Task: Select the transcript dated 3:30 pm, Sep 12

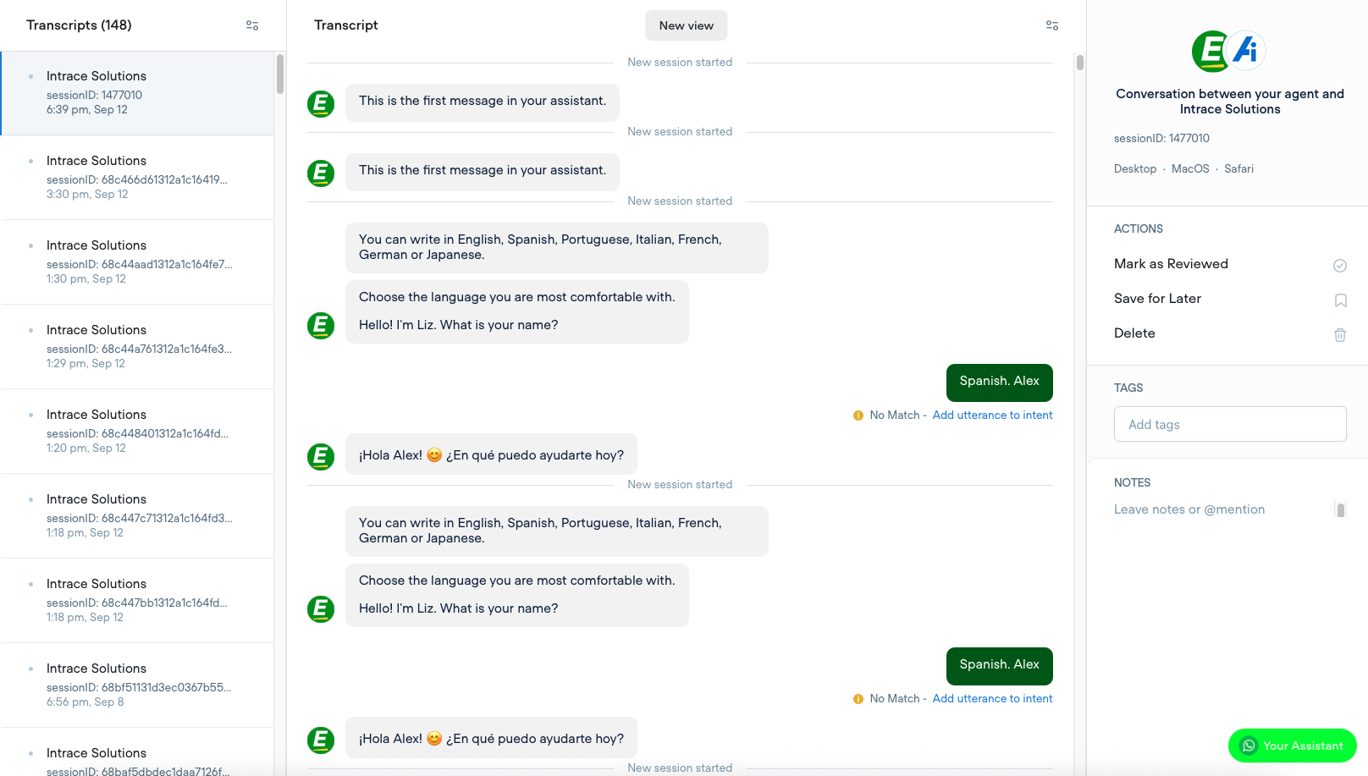Action: 137,178
